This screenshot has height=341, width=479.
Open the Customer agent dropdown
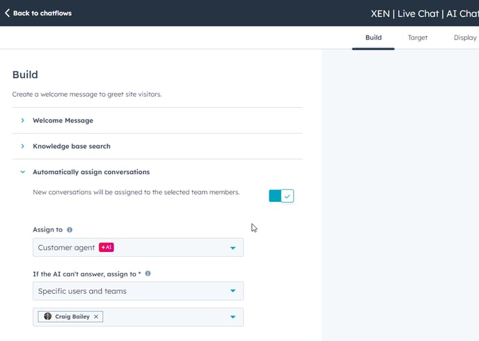tap(138, 248)
